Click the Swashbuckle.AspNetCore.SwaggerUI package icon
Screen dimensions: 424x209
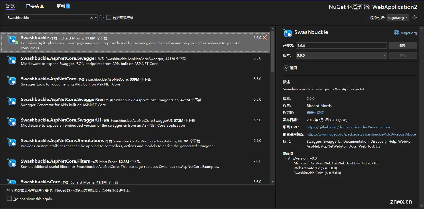[11, 122]
